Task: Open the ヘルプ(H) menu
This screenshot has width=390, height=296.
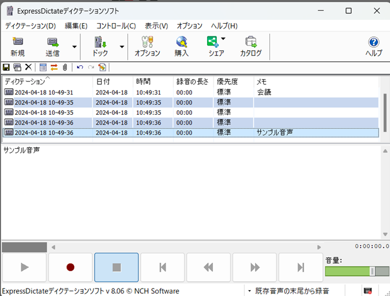Action: click(224, 26)
